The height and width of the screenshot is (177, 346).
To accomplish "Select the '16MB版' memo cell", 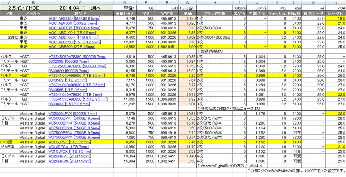I will click(9, 147).
